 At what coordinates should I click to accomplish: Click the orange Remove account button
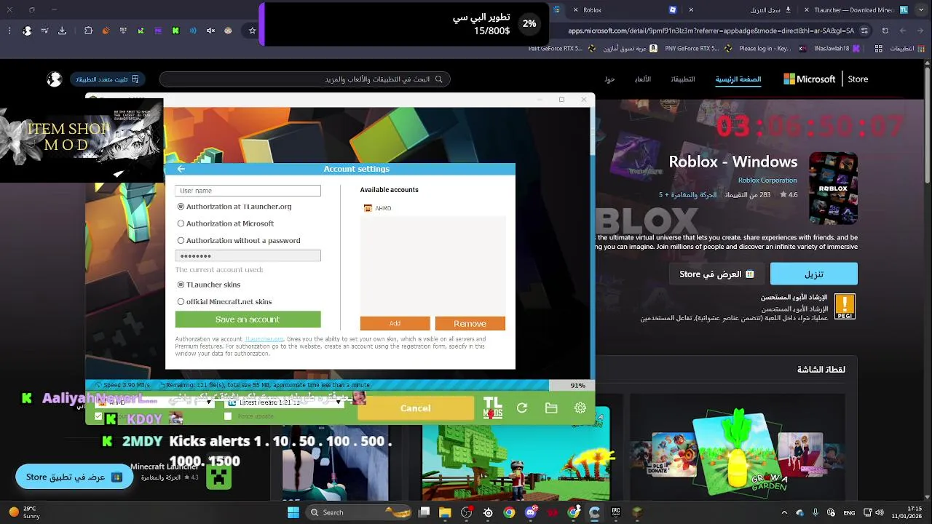[x=470, y=323]
